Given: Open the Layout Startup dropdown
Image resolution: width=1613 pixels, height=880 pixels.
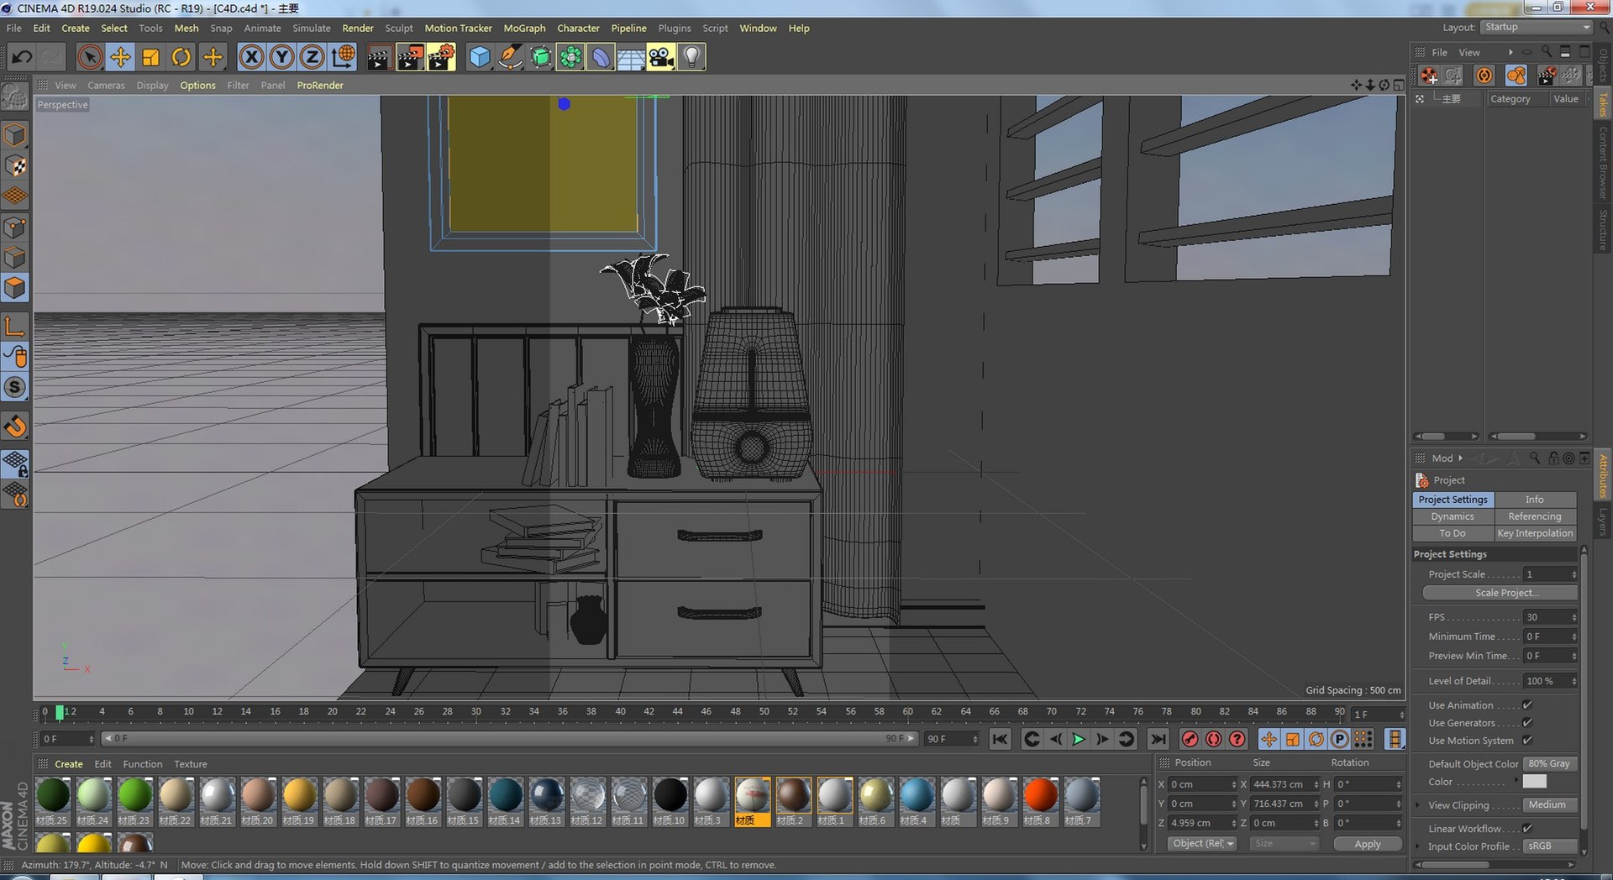Looking at the screenshot, I should coord(1537,27).
